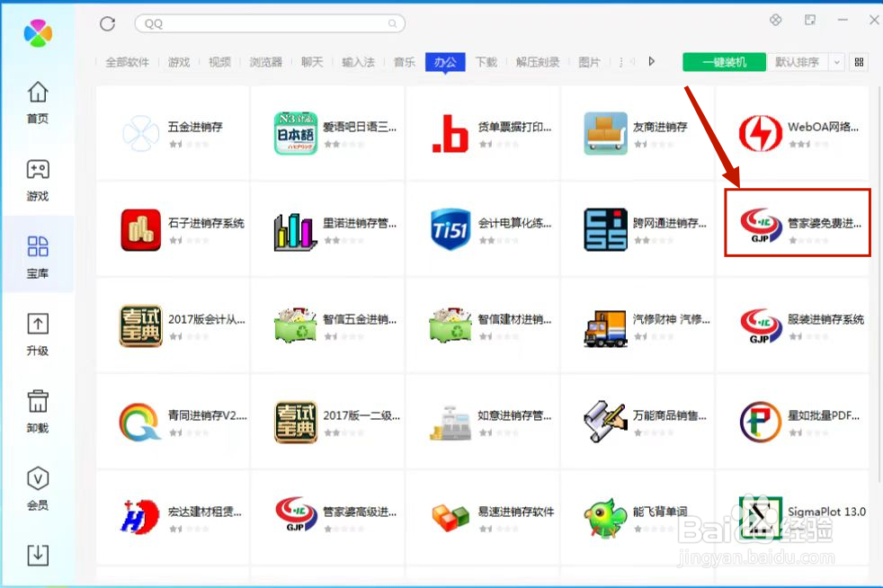Open 青同进销存V2 rainbow Q icon

tap(140, 422)
